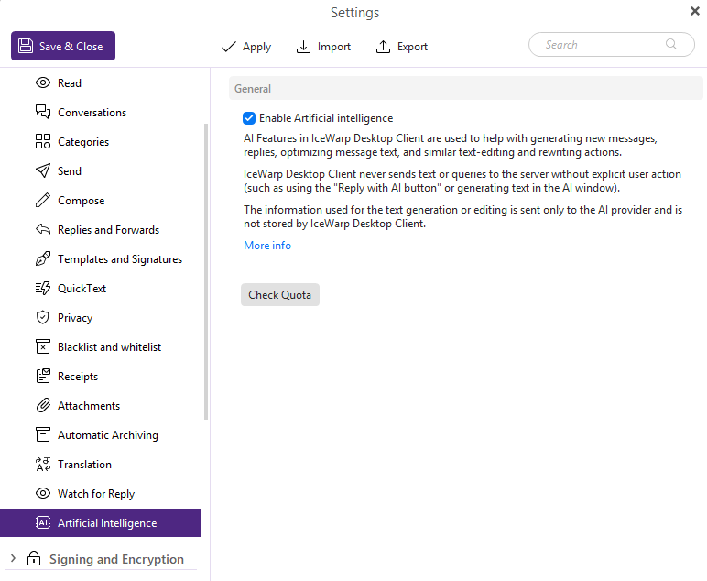The width and height of the screenshot is (707, 581).
Task: Open the More info link
Action: pyautogui.click(x=267, y=246)
